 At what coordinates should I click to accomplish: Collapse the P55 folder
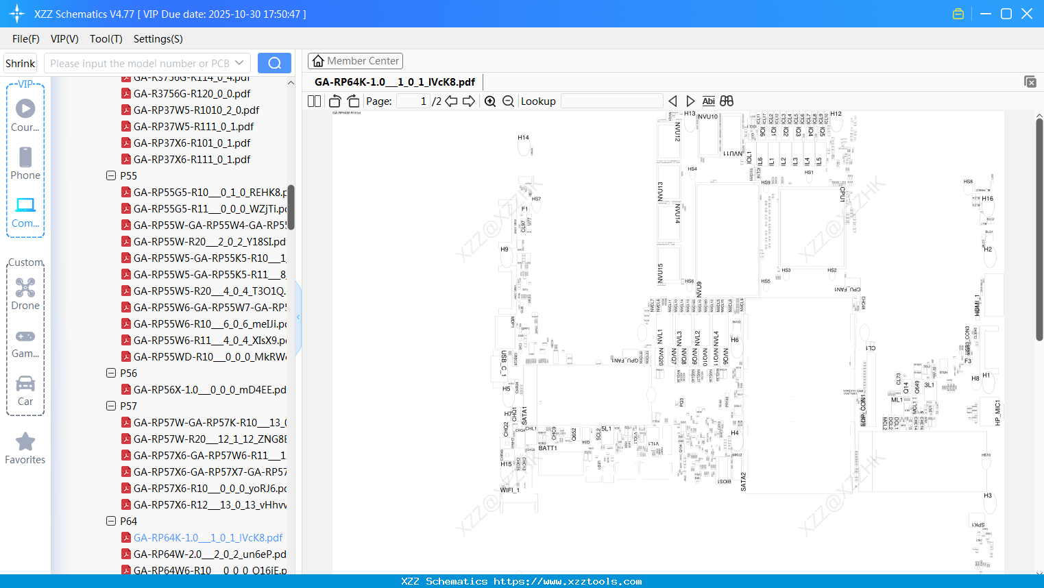click(x=111, y=175)
